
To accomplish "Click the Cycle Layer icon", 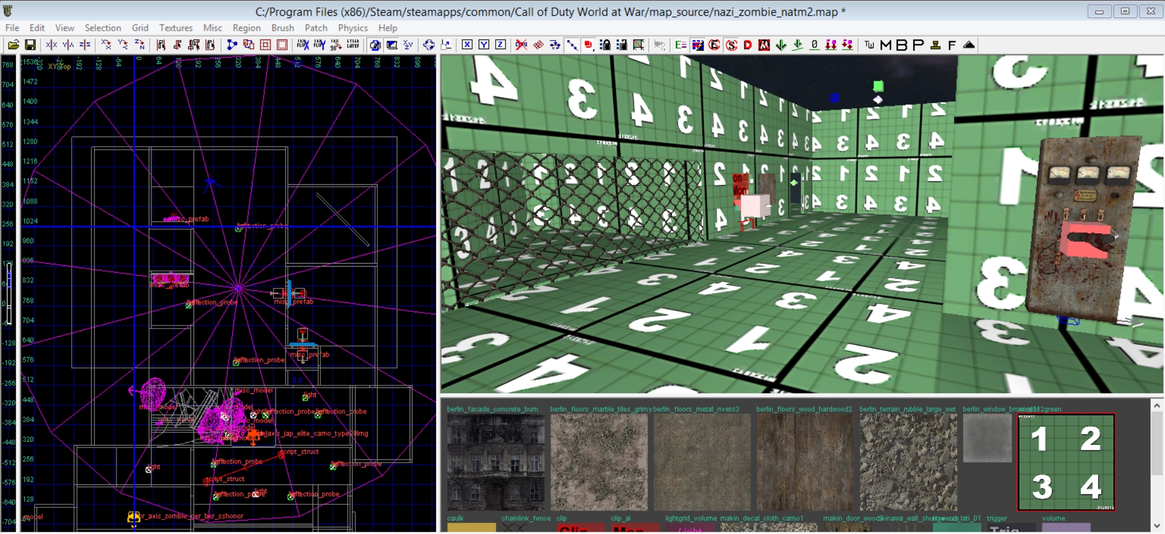I will coord(353,45).
